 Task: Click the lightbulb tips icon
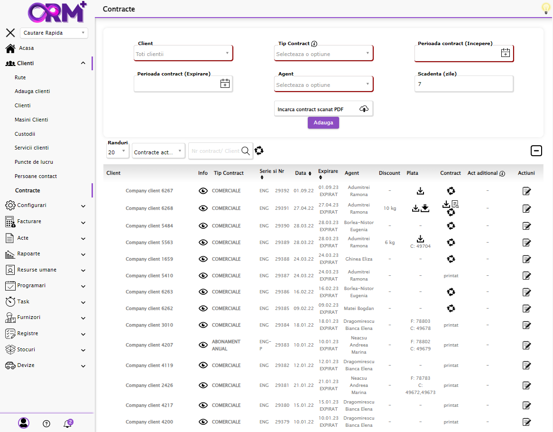tap(546, 8)
